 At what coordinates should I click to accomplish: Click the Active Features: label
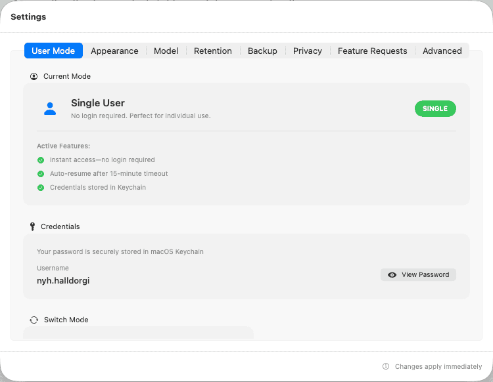tap(64, 146)
